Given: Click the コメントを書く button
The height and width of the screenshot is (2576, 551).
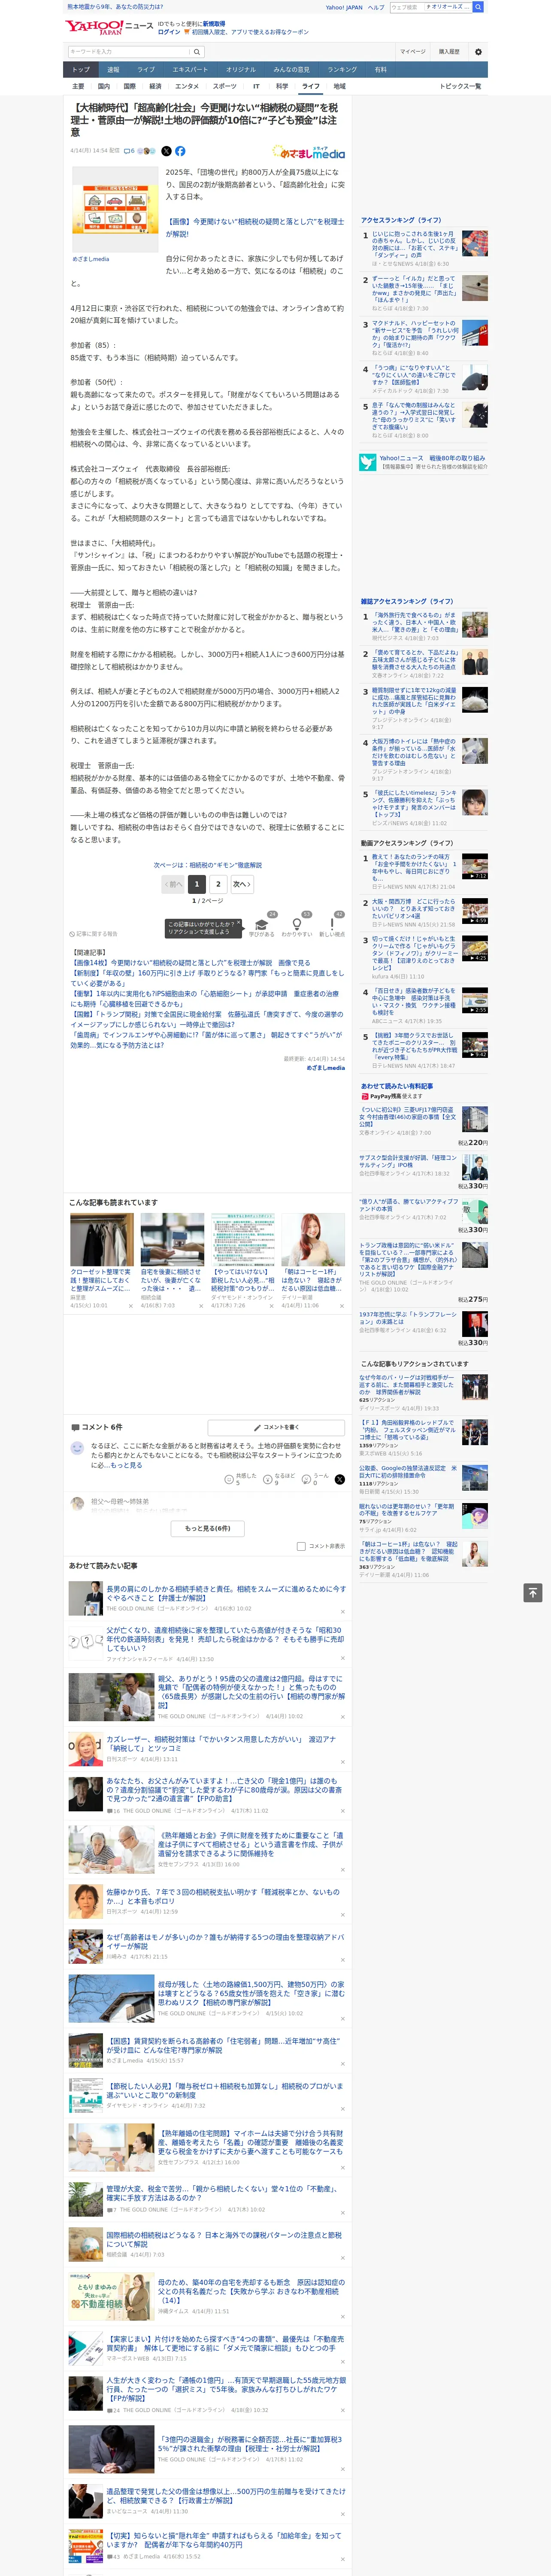Looking at the screenshot, I should [276, 1427].
